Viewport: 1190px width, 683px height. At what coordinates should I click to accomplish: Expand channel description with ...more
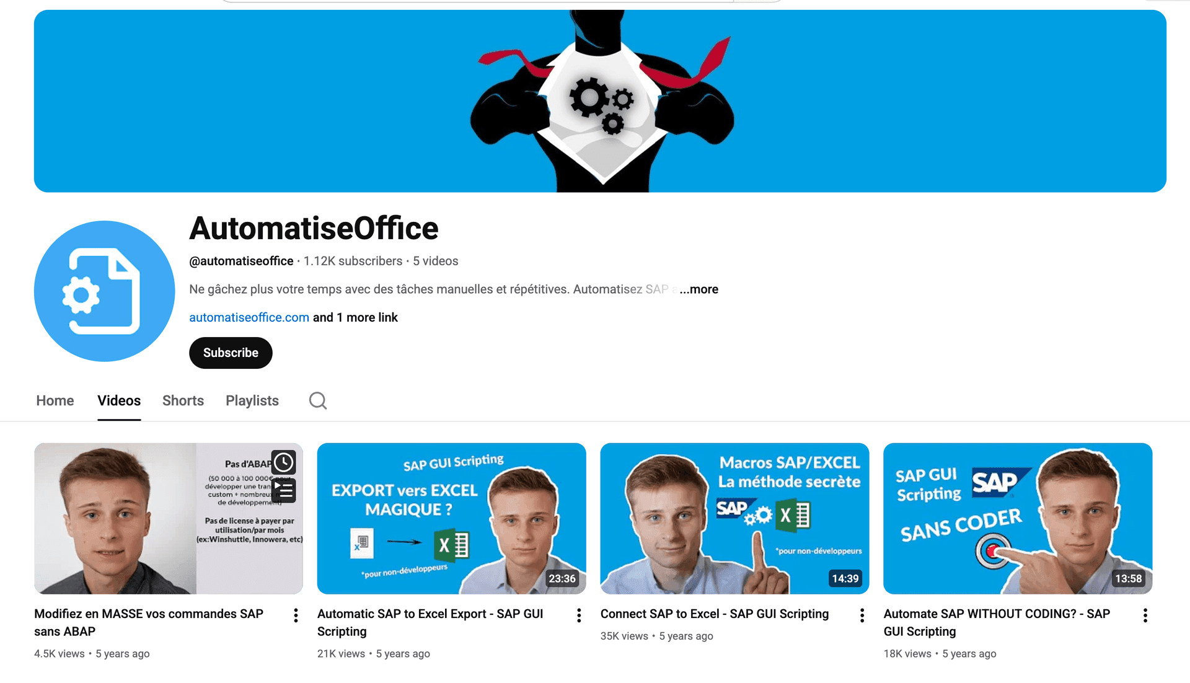(x=699, y=289)
